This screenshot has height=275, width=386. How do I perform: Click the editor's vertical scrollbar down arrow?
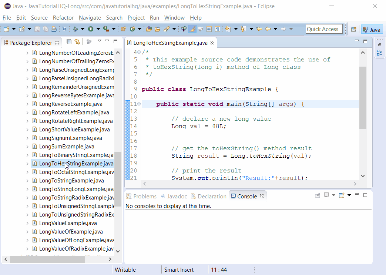coord(363,176)
